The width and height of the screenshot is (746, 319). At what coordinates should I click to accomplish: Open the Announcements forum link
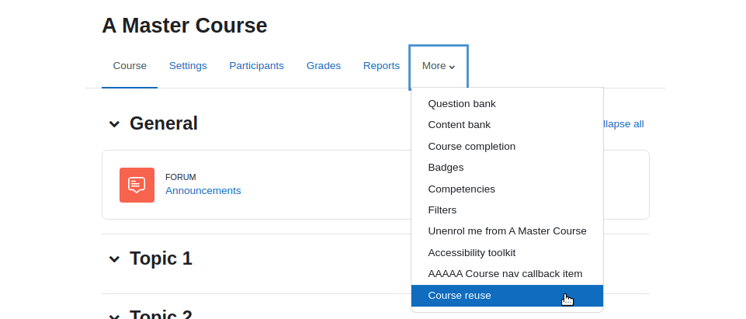[x=203, y=191]
